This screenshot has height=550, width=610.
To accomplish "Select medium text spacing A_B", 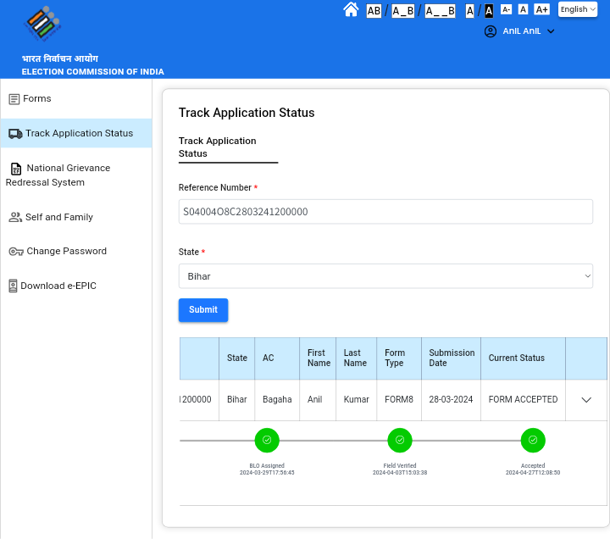I will (x=402, y=11).
